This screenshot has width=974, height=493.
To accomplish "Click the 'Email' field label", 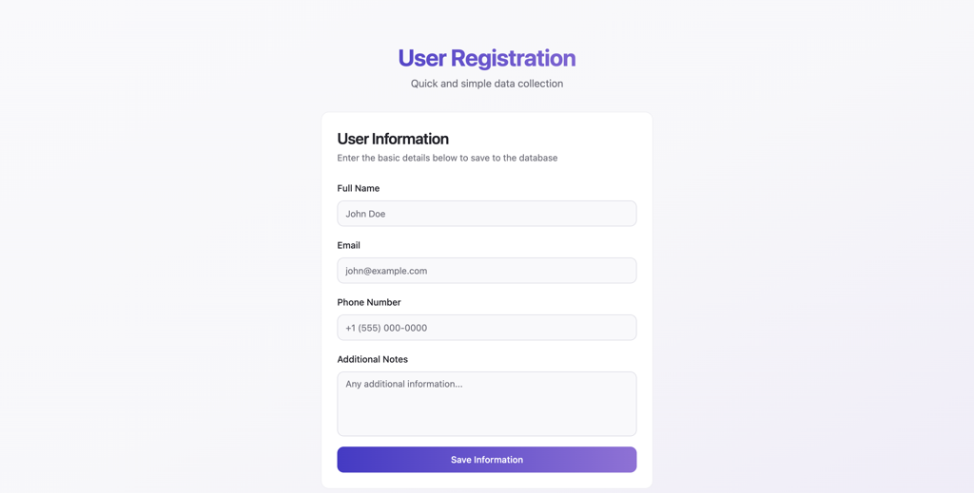I will (348, 245).
